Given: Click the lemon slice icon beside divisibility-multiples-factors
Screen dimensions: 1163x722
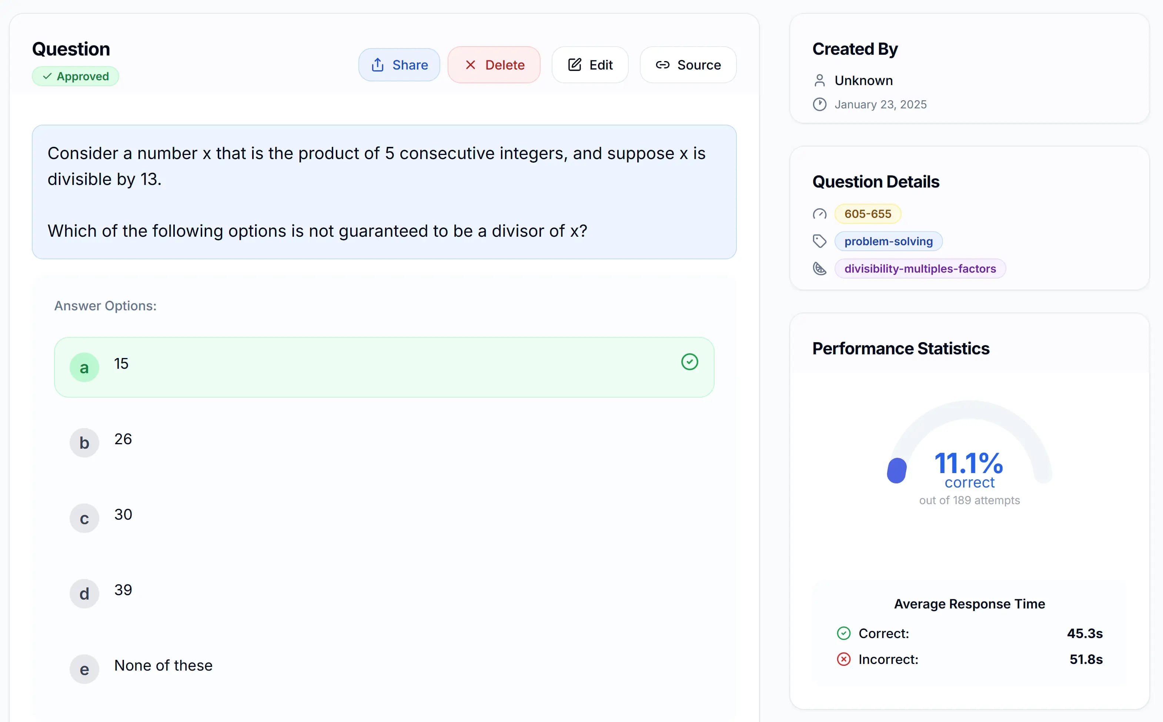Looking at the screenshot, I should pyautogui.click(x=819, y=269).
